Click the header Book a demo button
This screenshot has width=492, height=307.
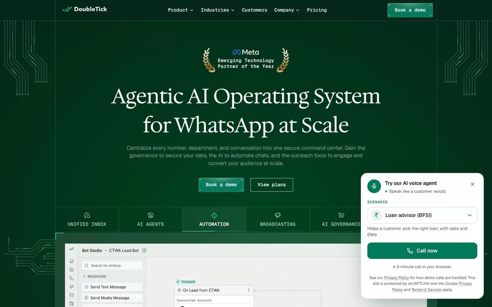pos(410,10)
